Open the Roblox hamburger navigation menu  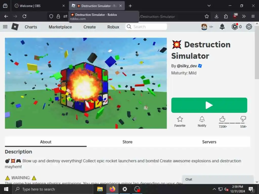coord(5,27)
